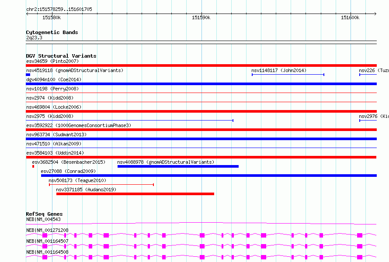Click the NEB|NM_001164508 transcript label
The height and width of the screenshot is (262, 389).
point(47,252)
